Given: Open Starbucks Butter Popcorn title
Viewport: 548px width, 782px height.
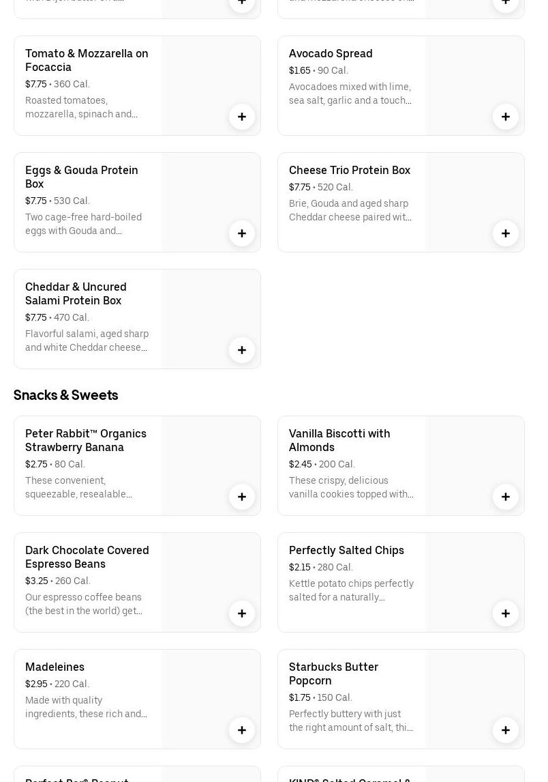Looking at the screenshot, I should 333,674.
